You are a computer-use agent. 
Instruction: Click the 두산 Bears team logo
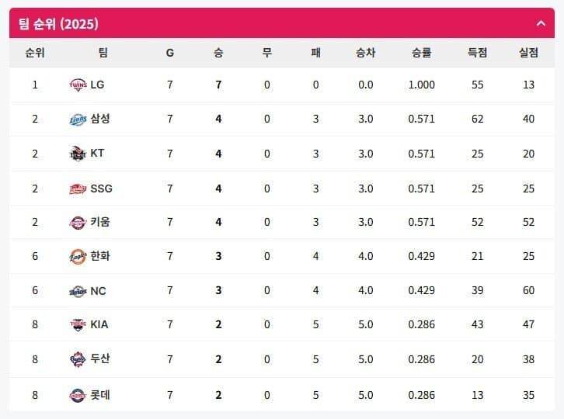78,359
